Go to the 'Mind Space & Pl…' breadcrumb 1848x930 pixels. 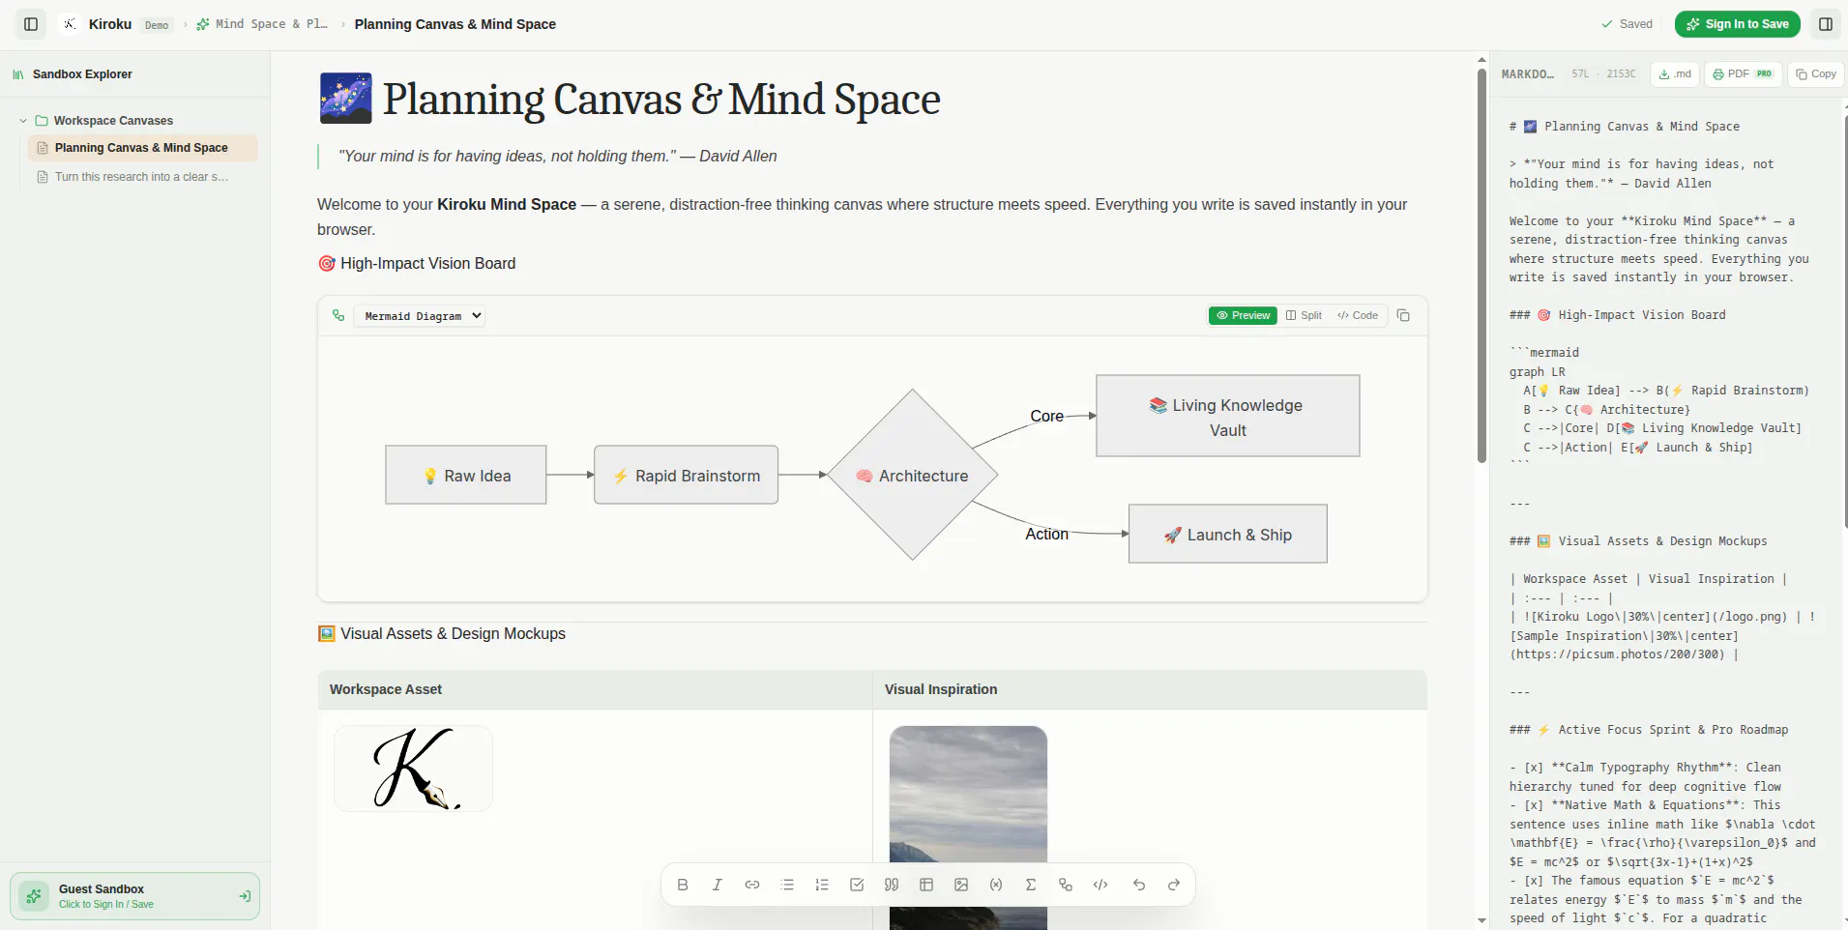[262, 24]
